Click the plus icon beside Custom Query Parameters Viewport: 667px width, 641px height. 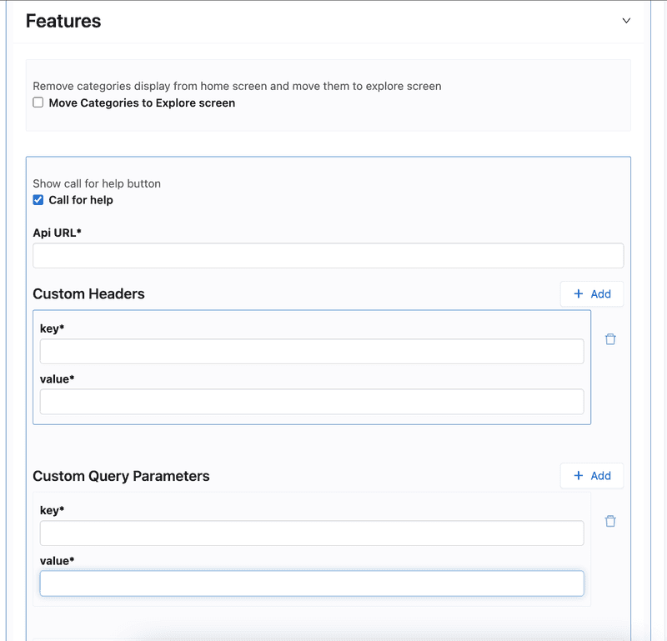pos(579,475)
